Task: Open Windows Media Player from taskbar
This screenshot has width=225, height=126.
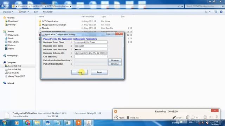Action: (x=17, y=123)
